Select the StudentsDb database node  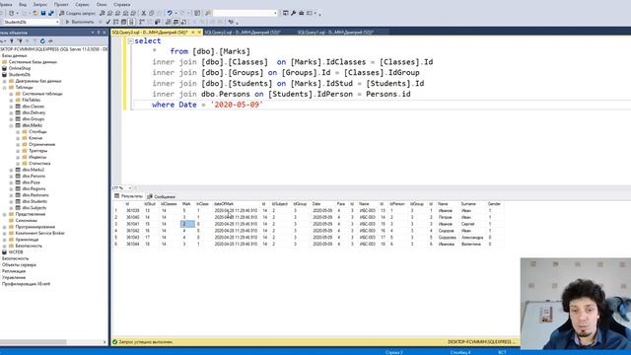click(x=20, y=75)
